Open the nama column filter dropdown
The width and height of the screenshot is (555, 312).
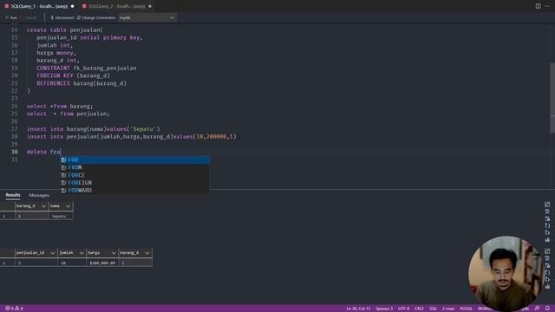(x=68, y=206)
